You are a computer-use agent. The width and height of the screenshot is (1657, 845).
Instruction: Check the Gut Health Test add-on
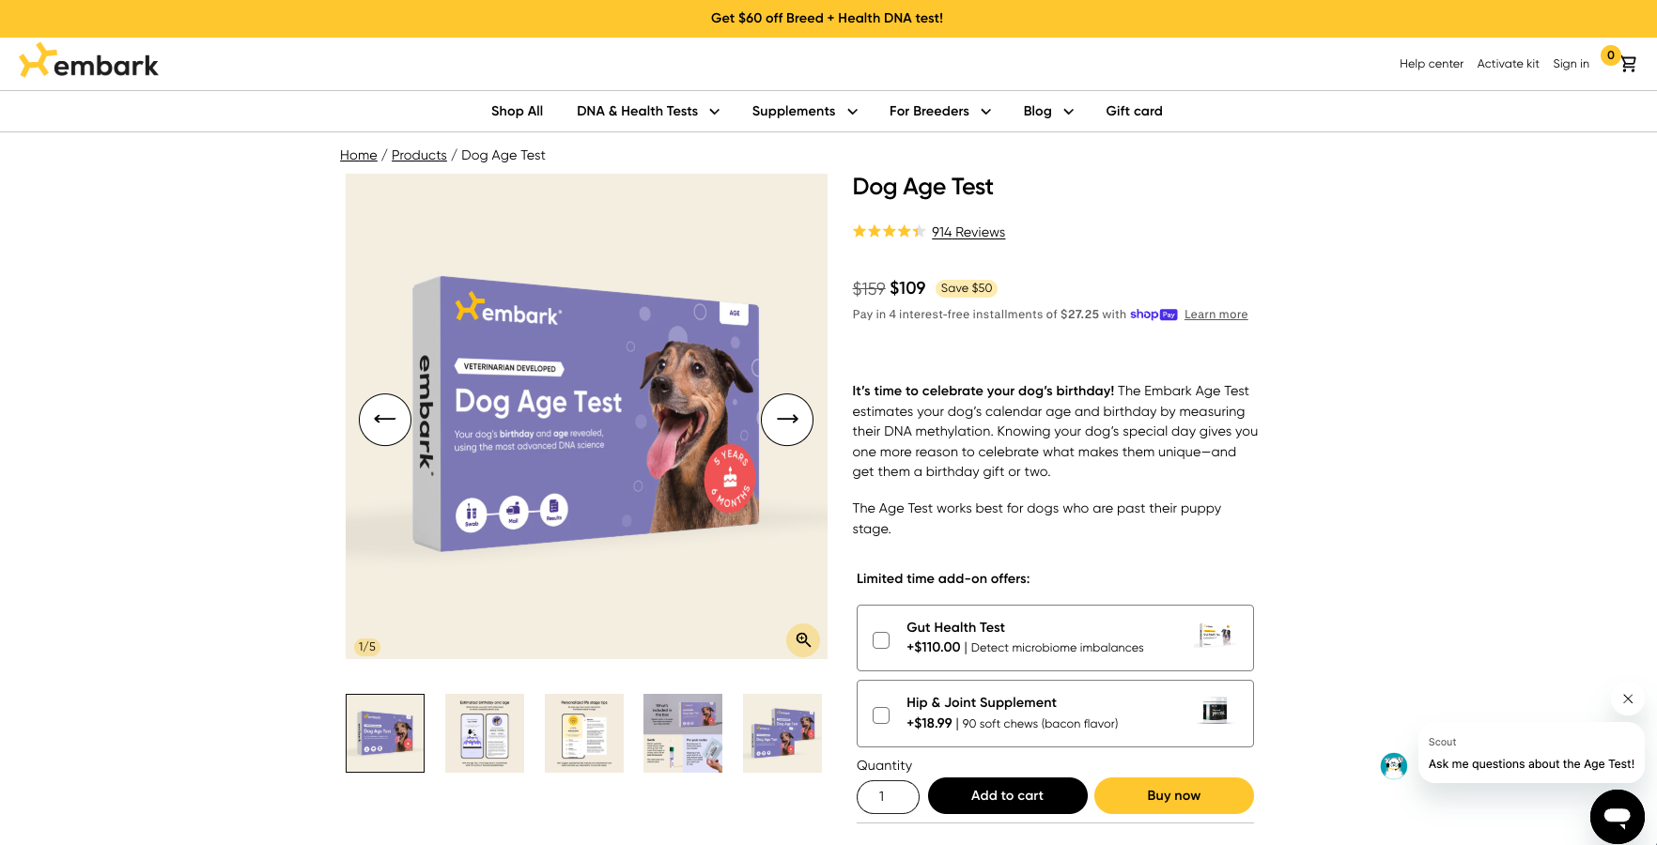(881, 640)
